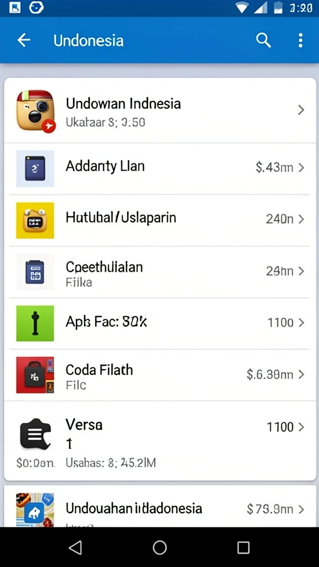Open the three-dot overflow menu
This screenshot has width=319, height=567.
(x=300, y=40)
